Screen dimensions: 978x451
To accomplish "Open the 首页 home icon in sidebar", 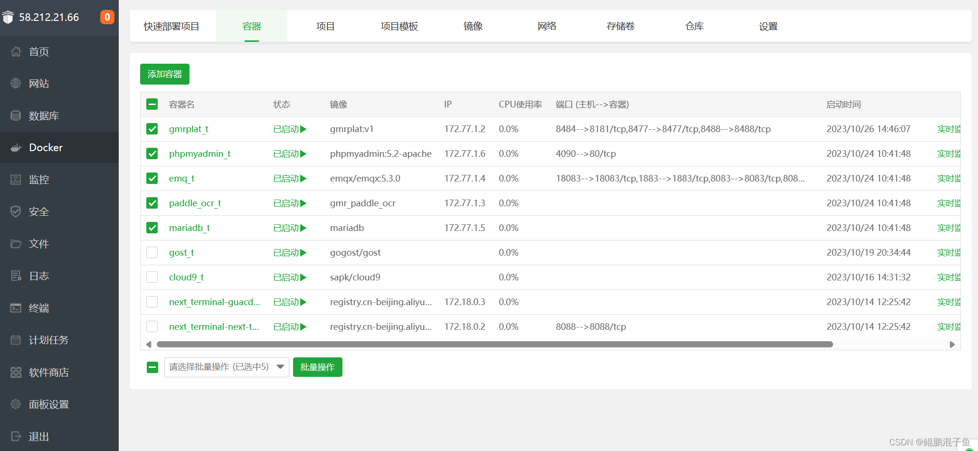I will pos(16,51).
